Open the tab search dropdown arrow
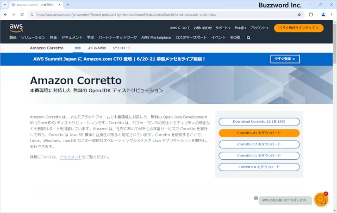 [5, 5]
